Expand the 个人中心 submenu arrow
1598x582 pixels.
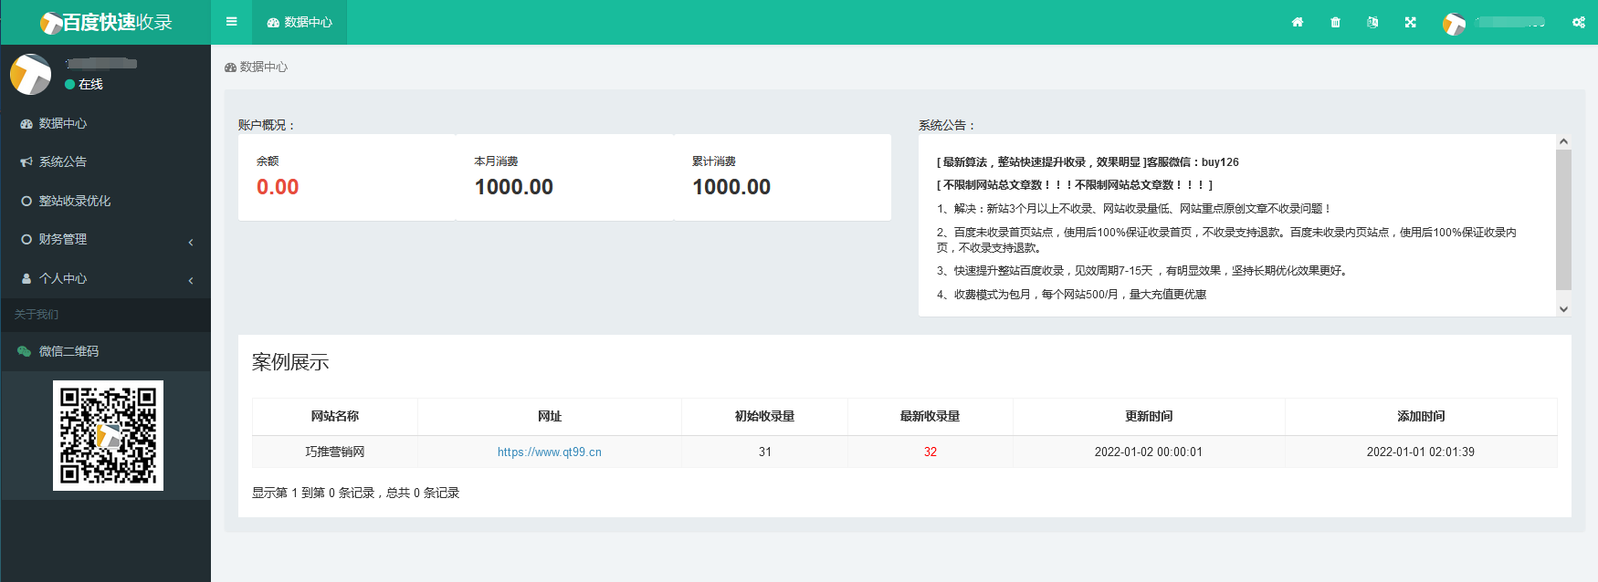[x=191, y=280]
